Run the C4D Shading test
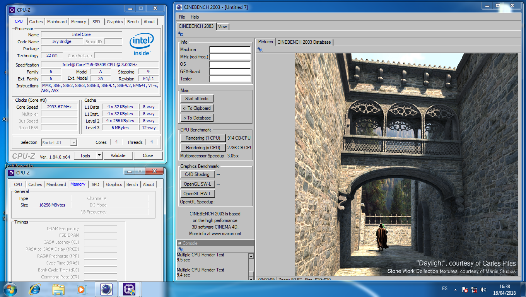 (x=197, y=174)
